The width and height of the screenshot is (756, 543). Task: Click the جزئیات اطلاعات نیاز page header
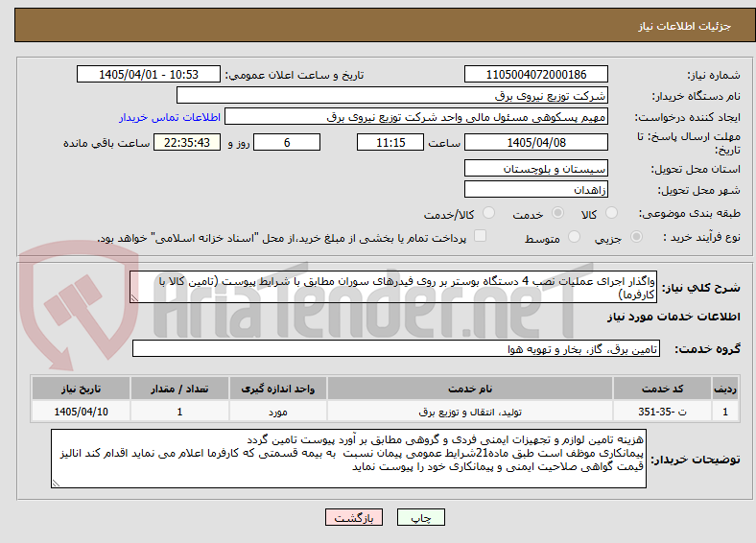coord(685,26)
